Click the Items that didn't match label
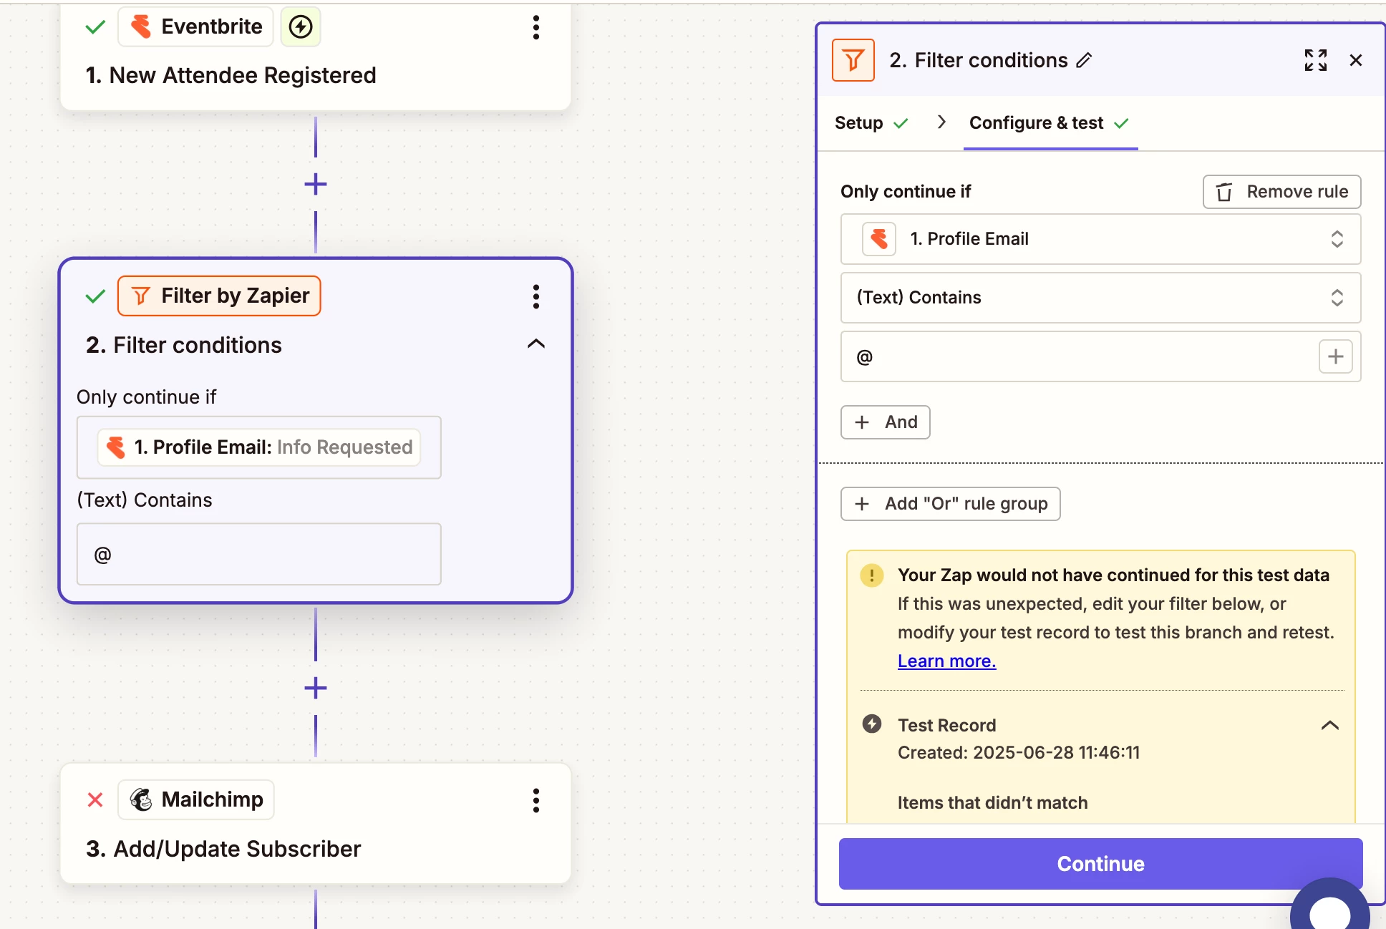This screenshot has width=1386, height=929. [993, 803]
